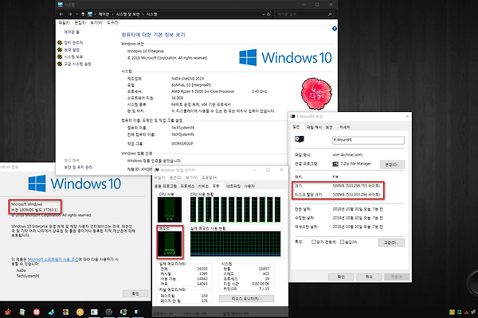The width and height of the screenshot is (478, 318).
Task: Click the four-color tiles taskbar icon
Action: 65,312
